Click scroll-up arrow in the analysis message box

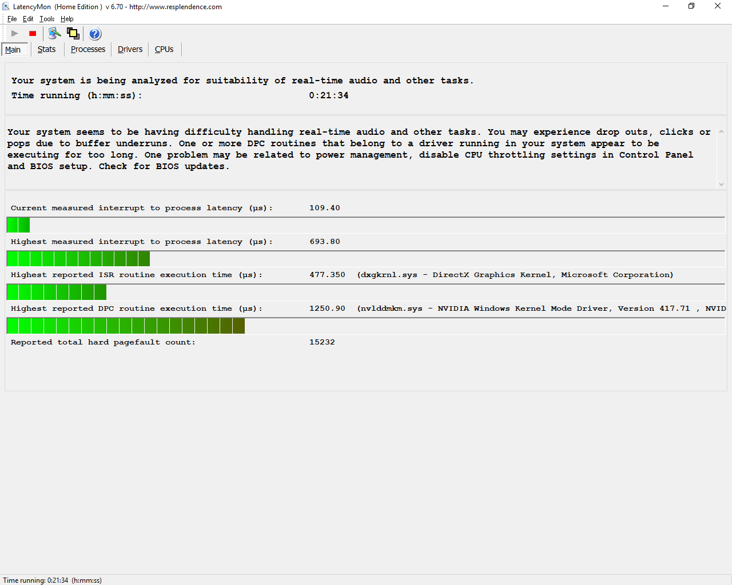(x=721, y=132)
